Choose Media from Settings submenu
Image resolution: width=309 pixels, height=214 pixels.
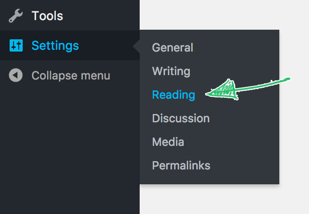[168, 142]
